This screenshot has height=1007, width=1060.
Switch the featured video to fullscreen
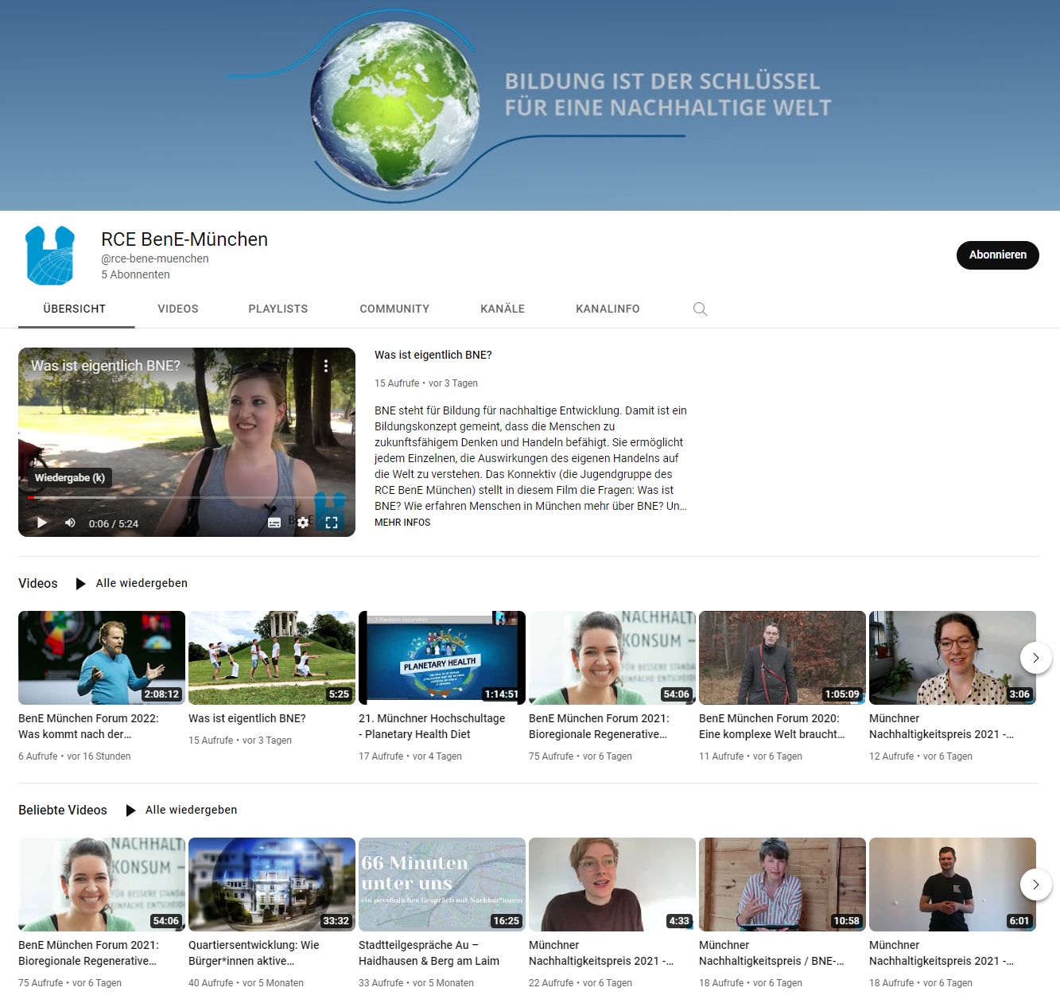pos(332,523)
